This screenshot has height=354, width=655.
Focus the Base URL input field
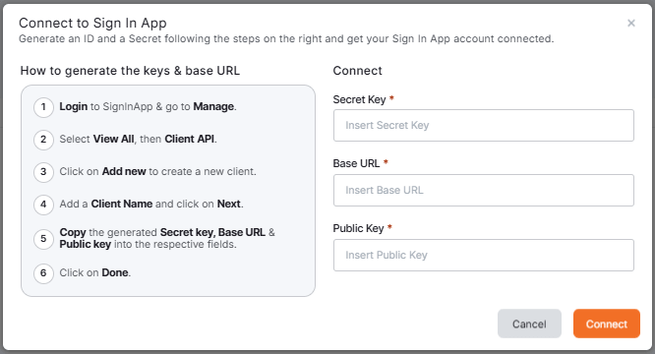click(483, 190)
